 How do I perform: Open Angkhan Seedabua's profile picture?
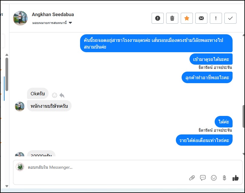[x=20, y=18]
